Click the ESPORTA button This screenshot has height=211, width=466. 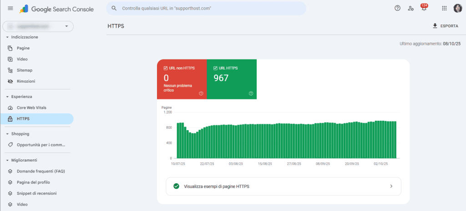coord(445,26)
